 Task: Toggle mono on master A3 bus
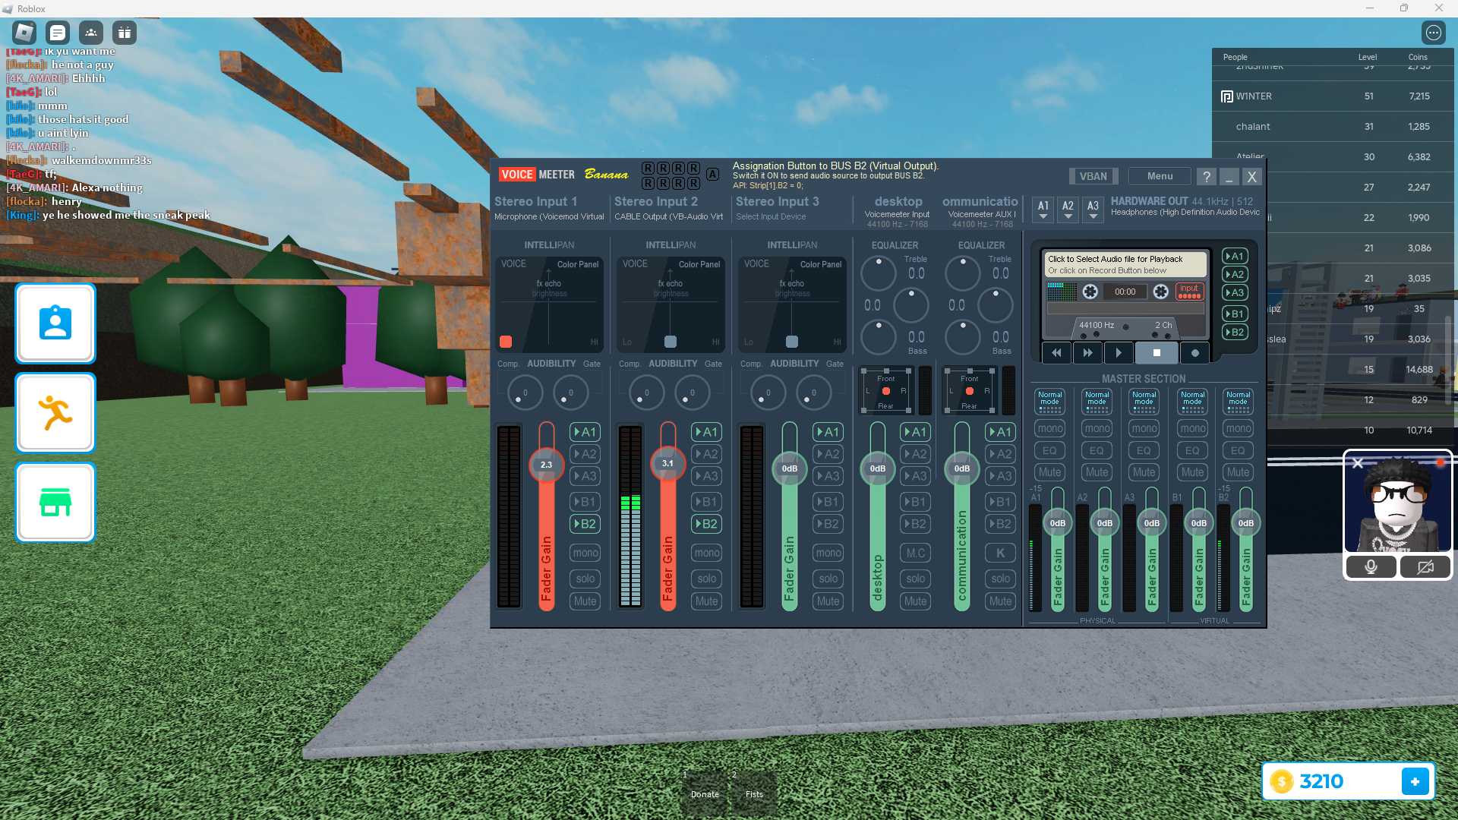(1144, 429)
